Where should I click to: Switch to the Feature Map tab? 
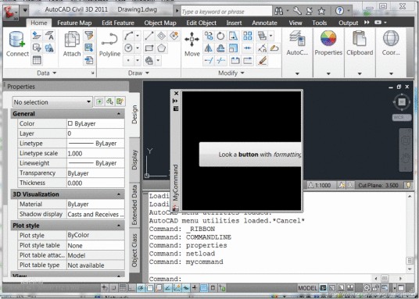(x=74, y=23)
